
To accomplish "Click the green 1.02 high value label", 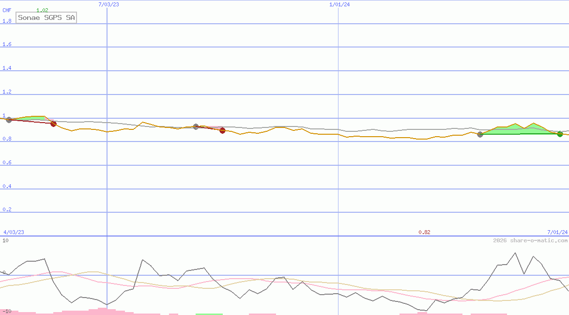I will coord(42,10).
